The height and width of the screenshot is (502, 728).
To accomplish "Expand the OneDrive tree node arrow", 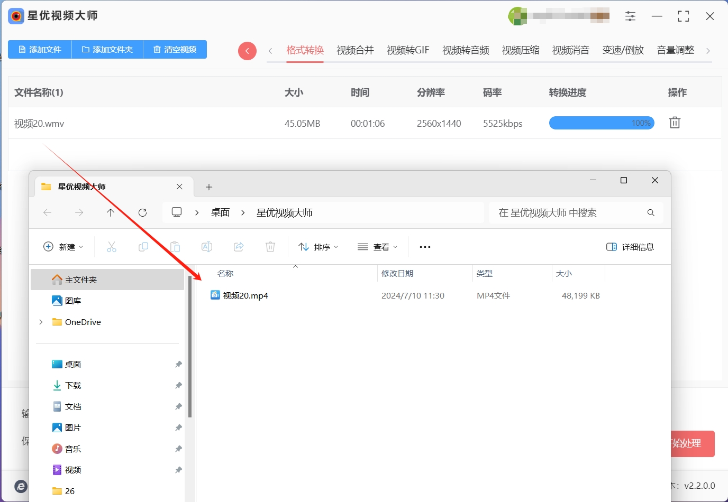I will (x=41, y=322).
